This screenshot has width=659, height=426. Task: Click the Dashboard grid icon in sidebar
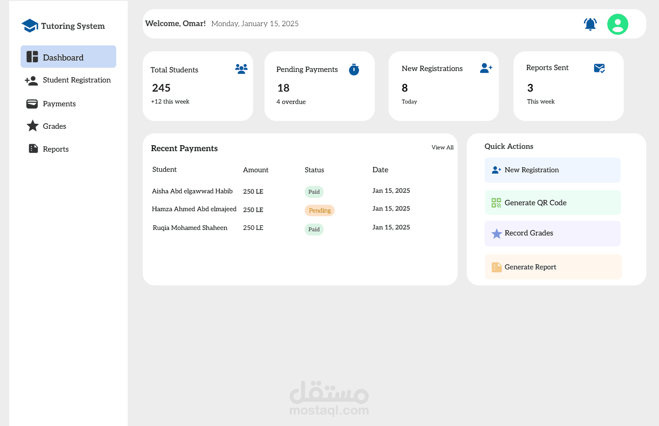[32, 57]
